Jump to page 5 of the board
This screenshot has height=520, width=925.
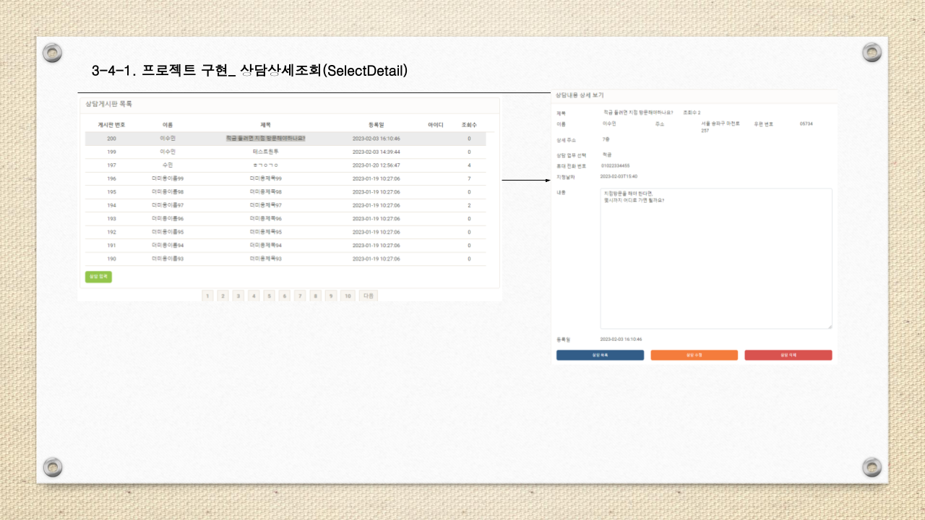pos(268,295)
